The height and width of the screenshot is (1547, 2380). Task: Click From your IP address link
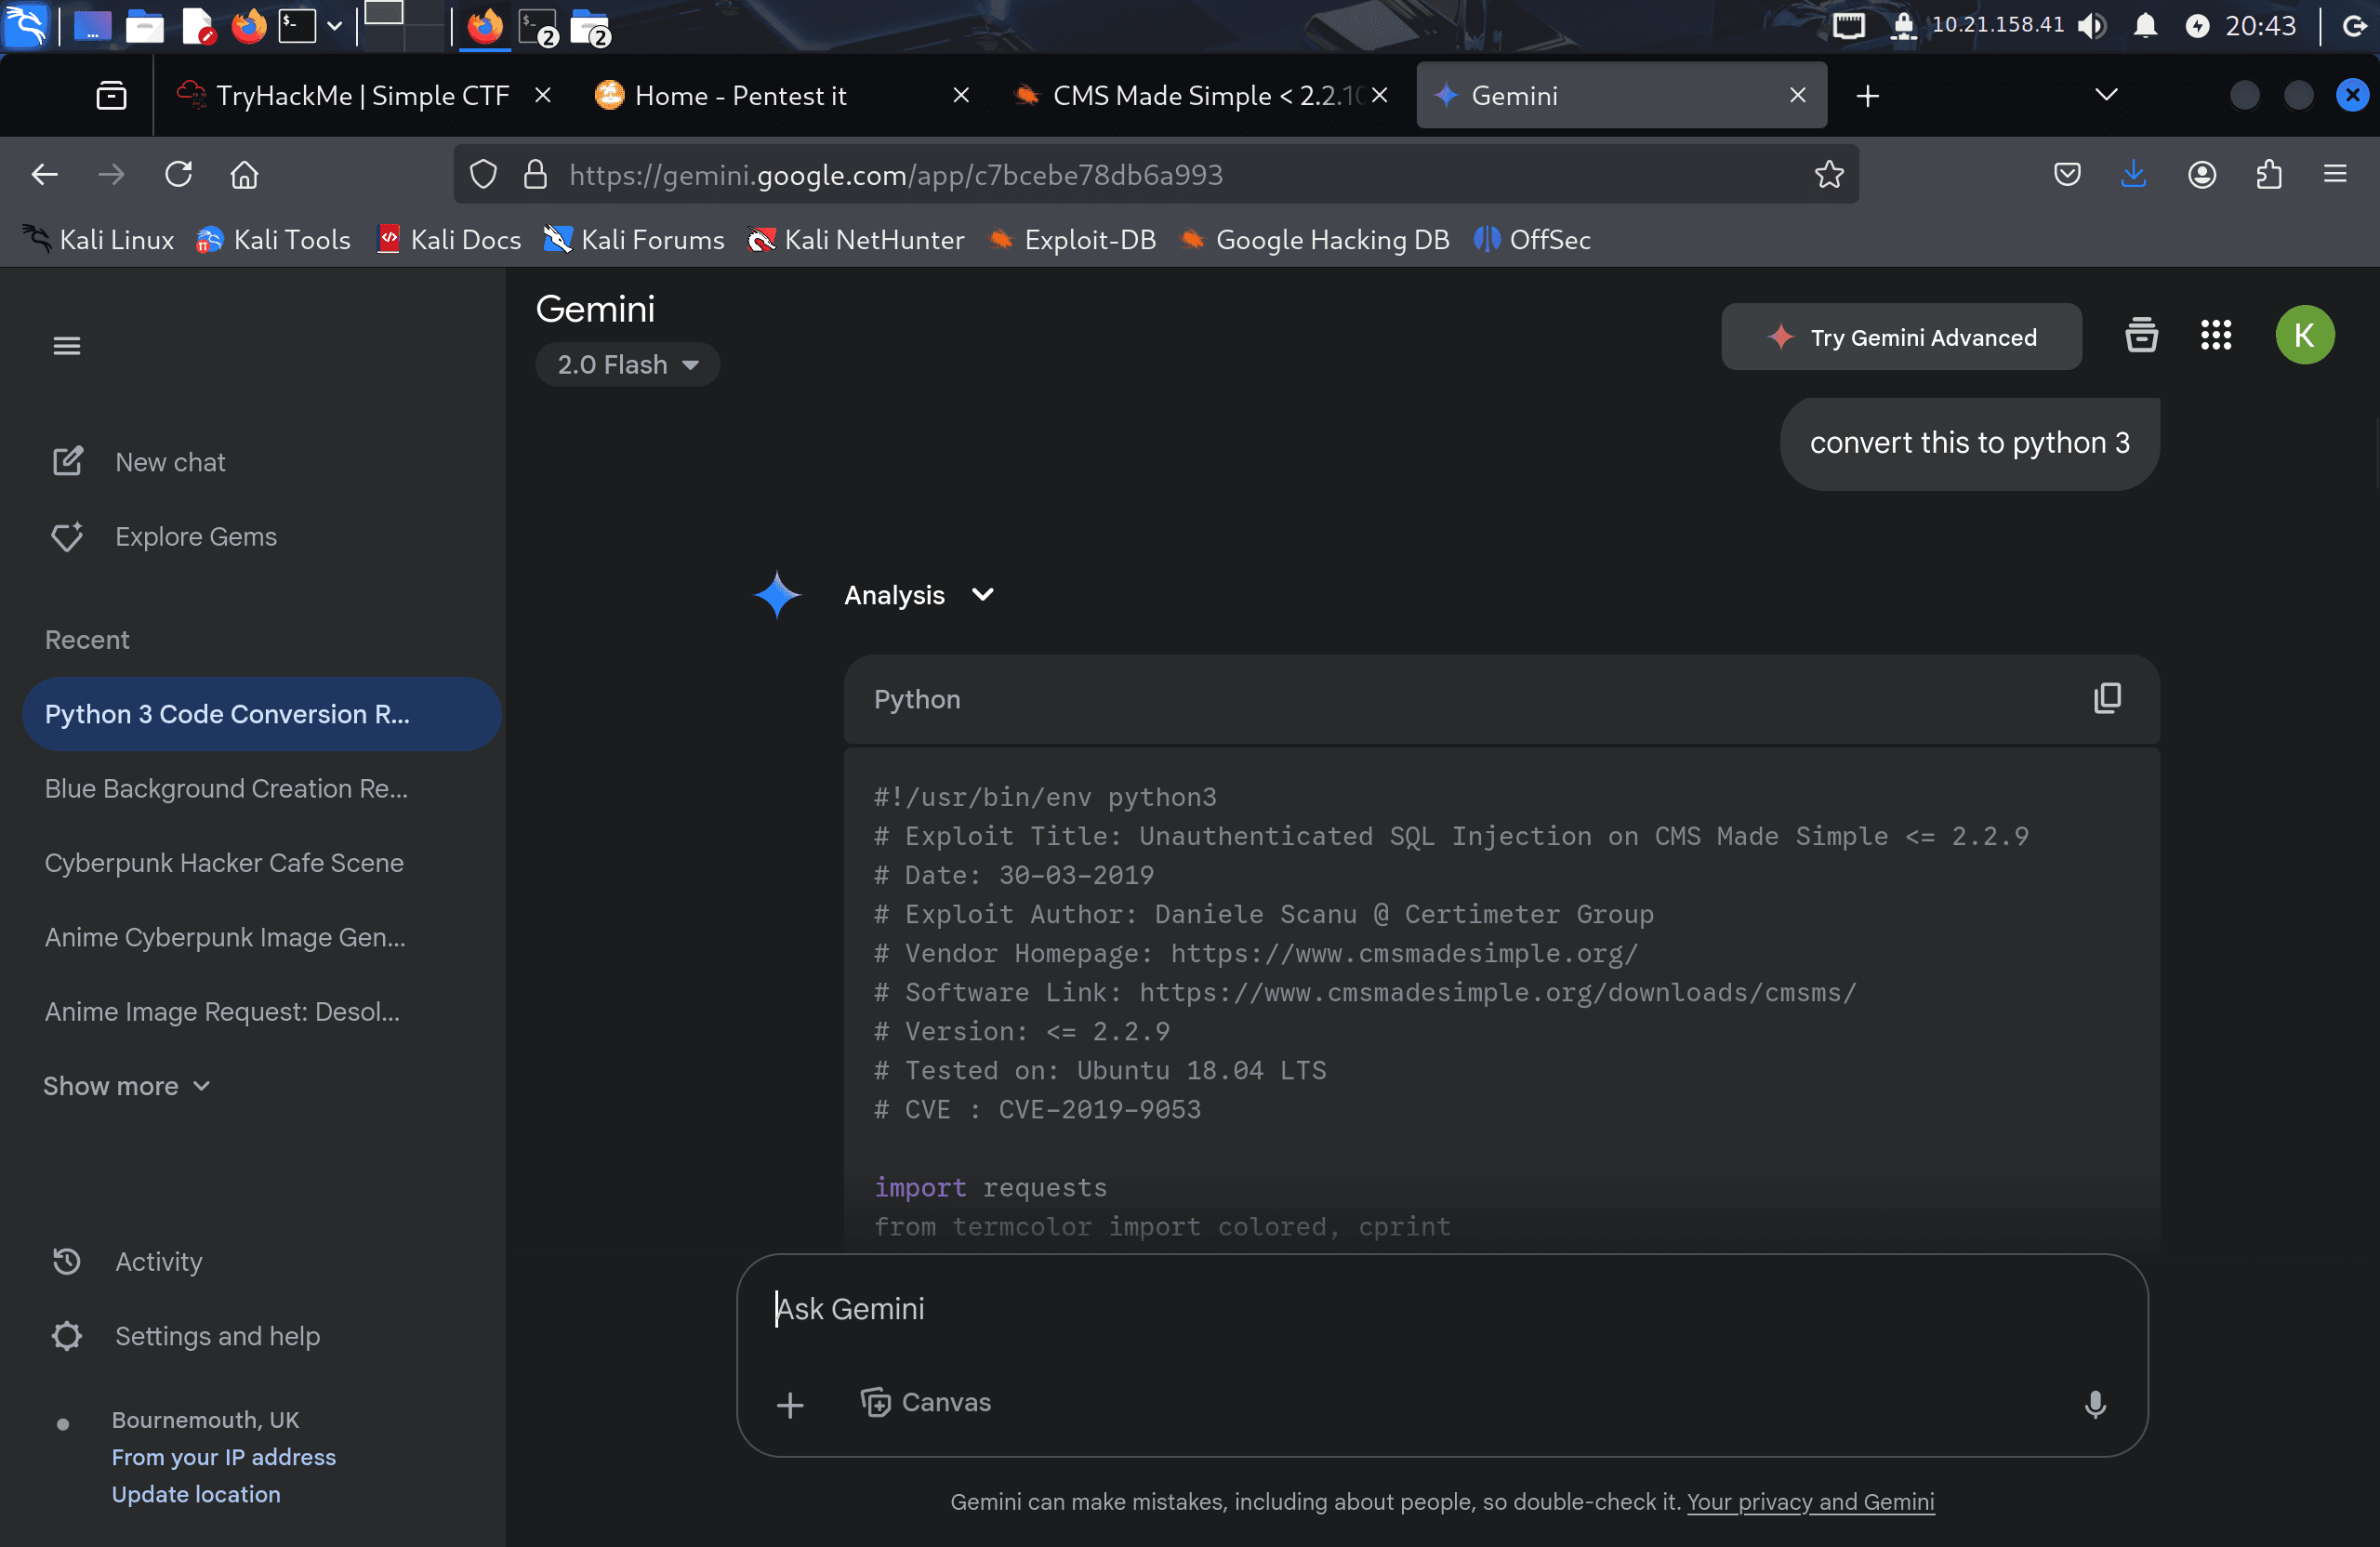(223, 1457)
